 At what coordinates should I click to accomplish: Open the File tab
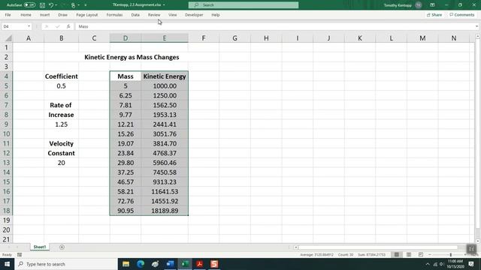[8, 15]
